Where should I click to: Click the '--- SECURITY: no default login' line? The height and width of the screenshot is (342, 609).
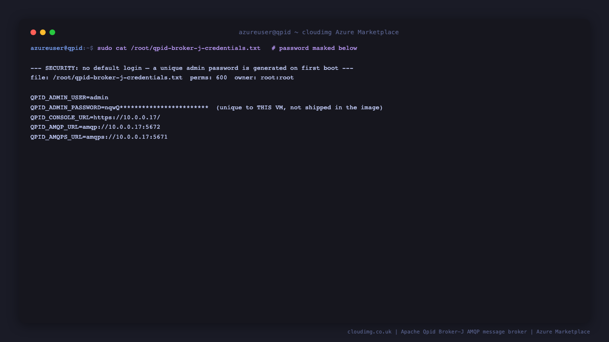click(192, 68)
